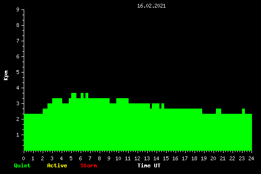Viewport: 261px width, 174px height.
Task: Click the hour 12 tick label
Action: tap(137, 158)
